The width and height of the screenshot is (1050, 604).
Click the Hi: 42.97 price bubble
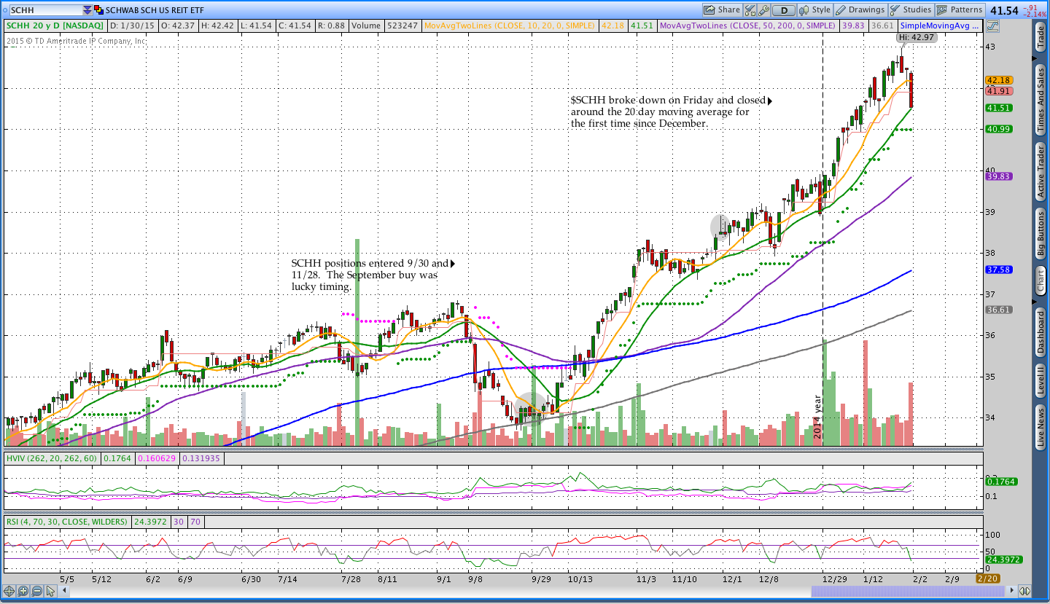(x=916, y=36)
